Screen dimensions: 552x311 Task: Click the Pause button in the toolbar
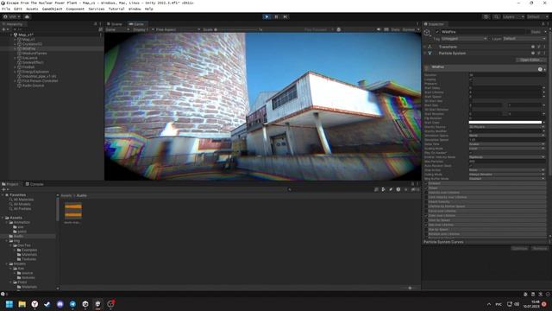[276, 16]
